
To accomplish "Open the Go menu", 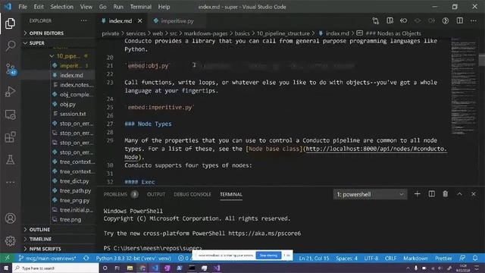I will pos(103,7).
